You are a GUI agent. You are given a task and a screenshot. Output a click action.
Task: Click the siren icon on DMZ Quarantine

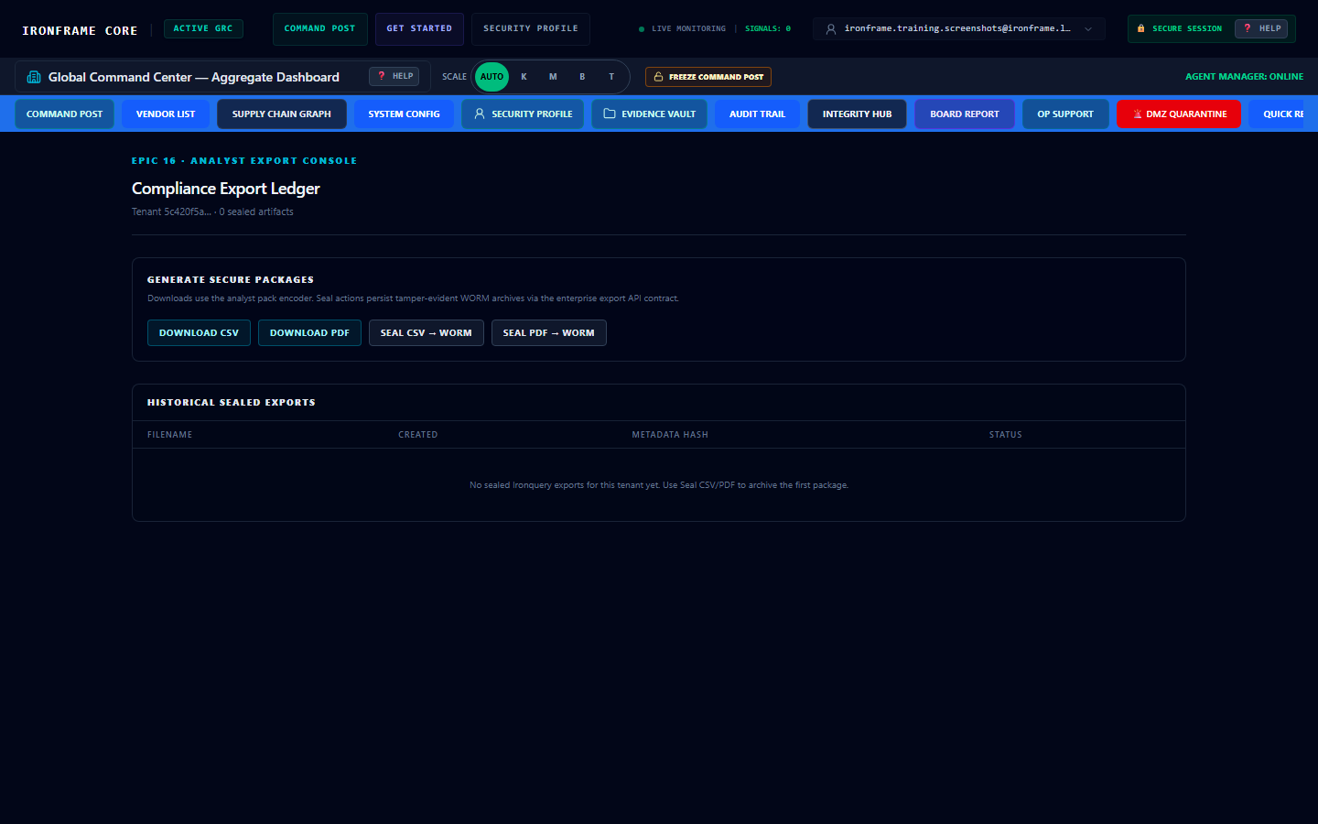coord(1138,114)
